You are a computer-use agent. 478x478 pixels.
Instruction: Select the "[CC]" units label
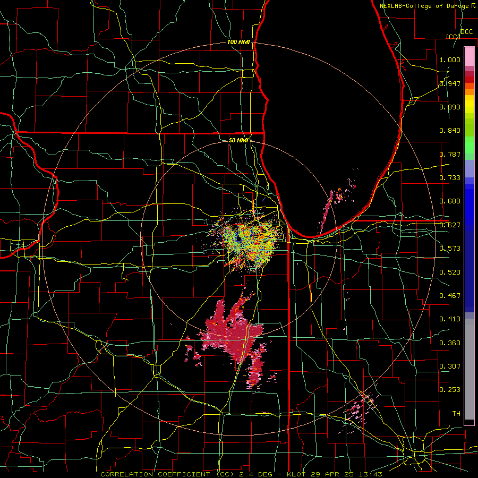click(x=453, y=37)
